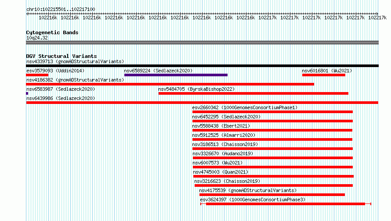Open the nsv6583987 (Sedlazeck2020) label
The height and width of the screenshot is (221, 391).
(x=61, y=89)
